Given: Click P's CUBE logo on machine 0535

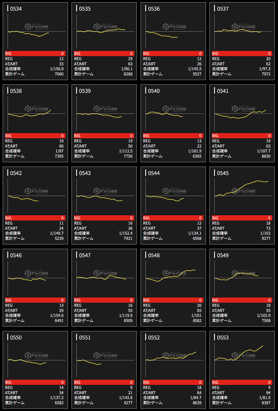Looking at the screenshot, I should 105,27.
